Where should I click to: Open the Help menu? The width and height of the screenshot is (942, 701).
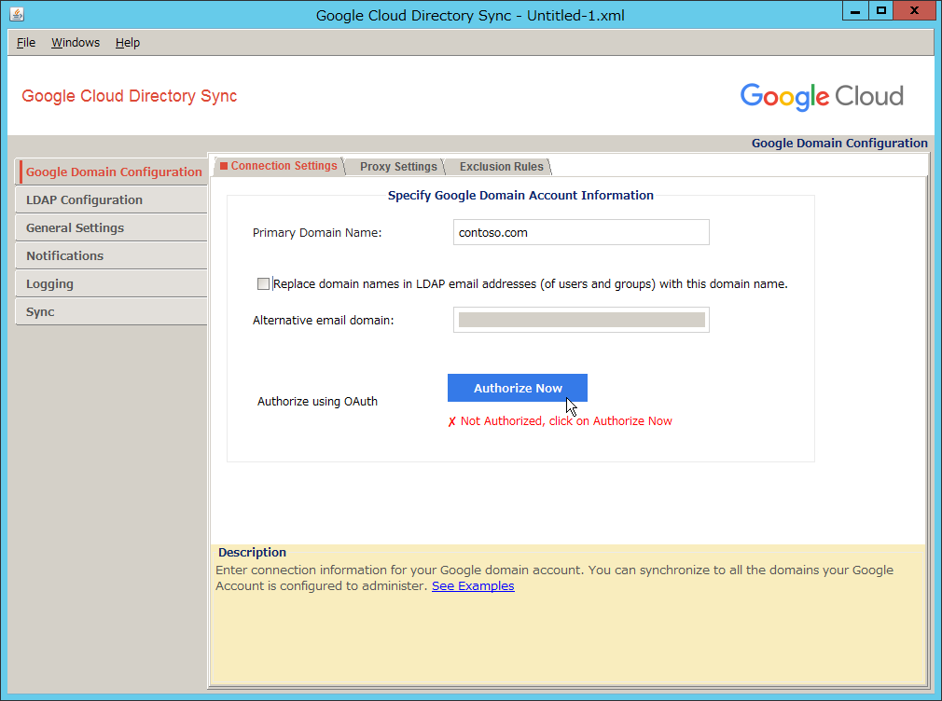(128, 43)
